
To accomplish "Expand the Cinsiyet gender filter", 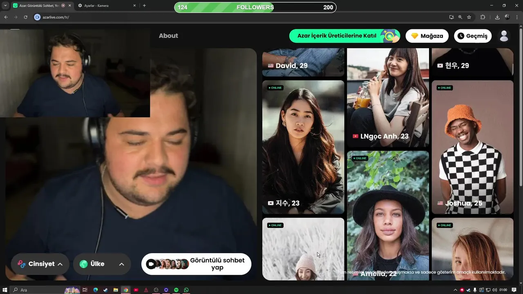I will [x=40, y=264].
